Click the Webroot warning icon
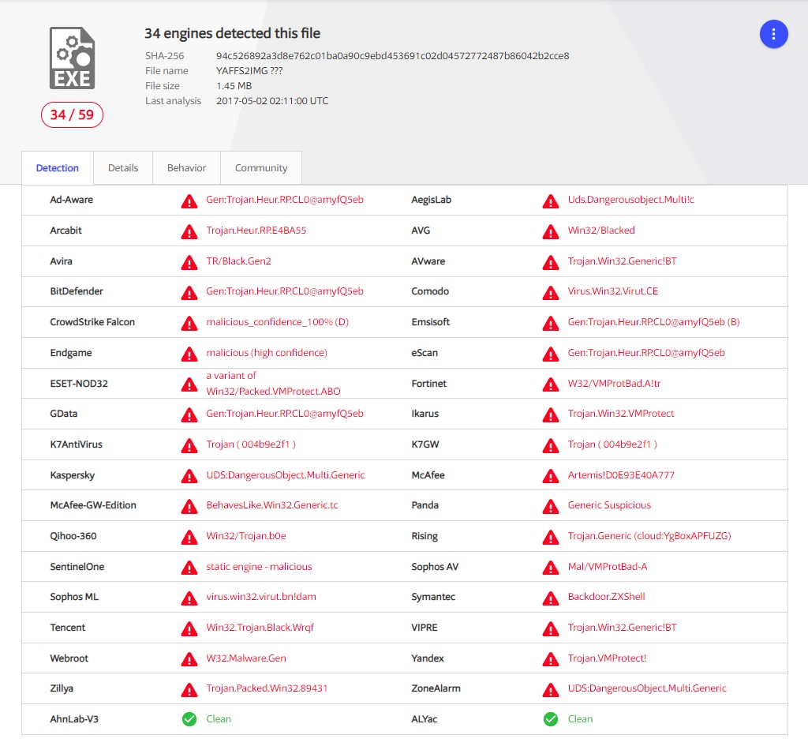The image size is (808, 750). click(189, 660)
